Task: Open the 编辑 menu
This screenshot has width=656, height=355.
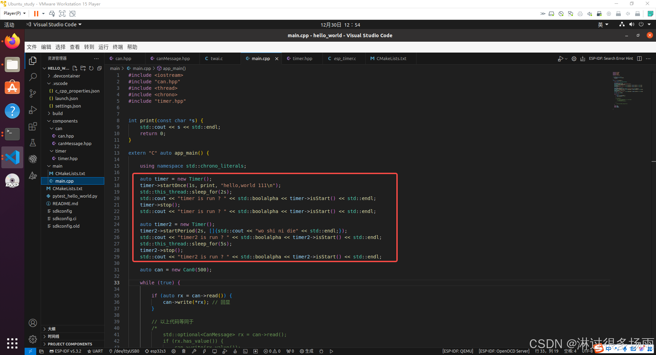Action: point(46,47)
